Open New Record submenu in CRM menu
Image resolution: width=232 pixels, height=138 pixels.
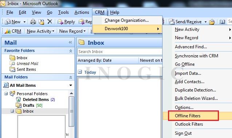click(x=197, y=38)
